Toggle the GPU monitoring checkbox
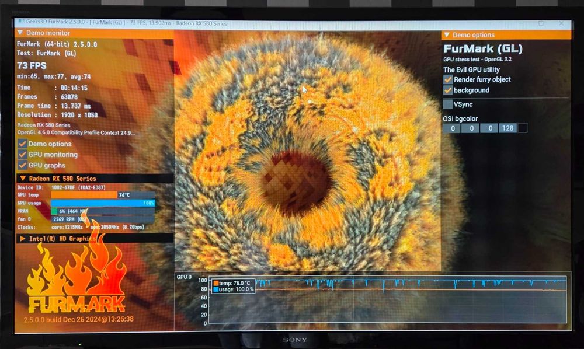 (22, 155)
